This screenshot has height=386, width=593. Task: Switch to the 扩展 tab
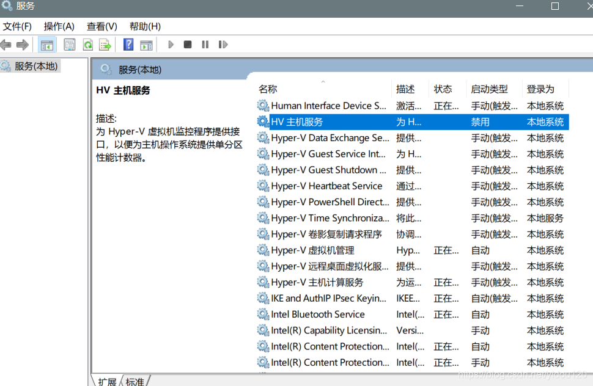point(107,381)
